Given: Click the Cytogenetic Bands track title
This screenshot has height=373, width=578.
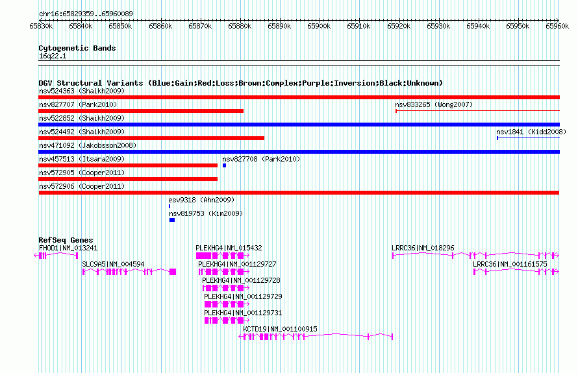Looking at the screenshot, I should pos(77,48).
